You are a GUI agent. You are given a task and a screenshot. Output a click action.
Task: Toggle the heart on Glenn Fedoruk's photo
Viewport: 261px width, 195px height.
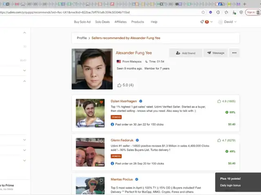(102, 141)
